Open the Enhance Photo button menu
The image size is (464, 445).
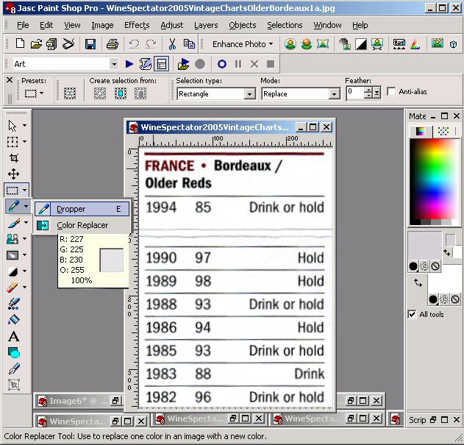pyautogui.click(x=242, y=44)
